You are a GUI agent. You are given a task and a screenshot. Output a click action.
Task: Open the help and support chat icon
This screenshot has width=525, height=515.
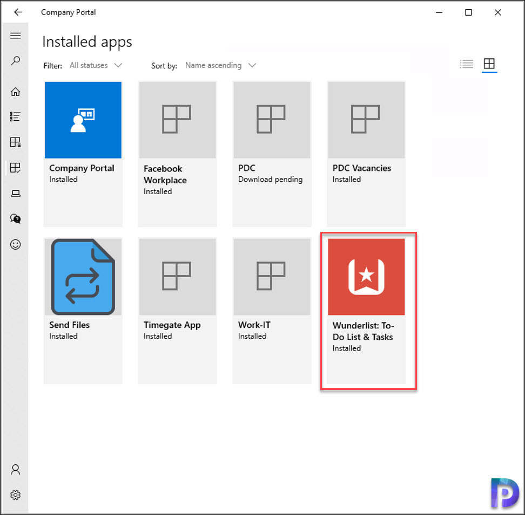point(16,219)
